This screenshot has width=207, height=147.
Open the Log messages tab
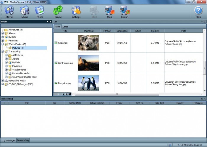8,140
